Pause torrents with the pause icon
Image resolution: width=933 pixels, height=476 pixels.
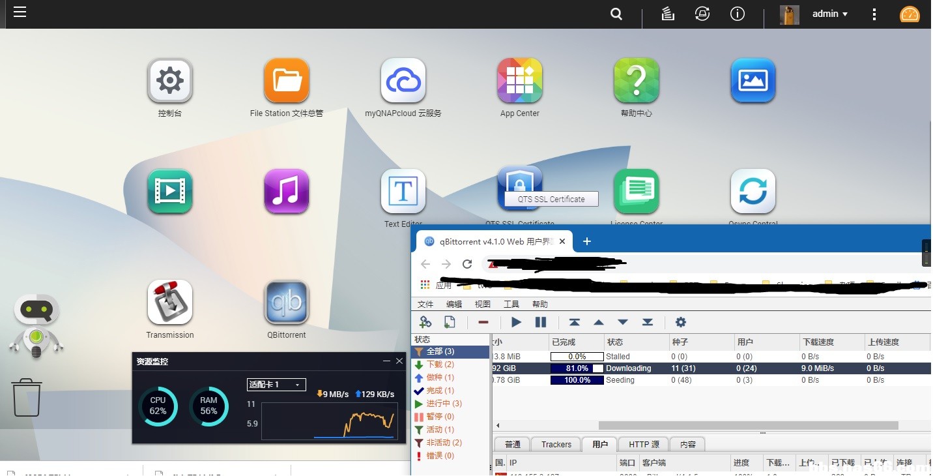pos(541,322)
